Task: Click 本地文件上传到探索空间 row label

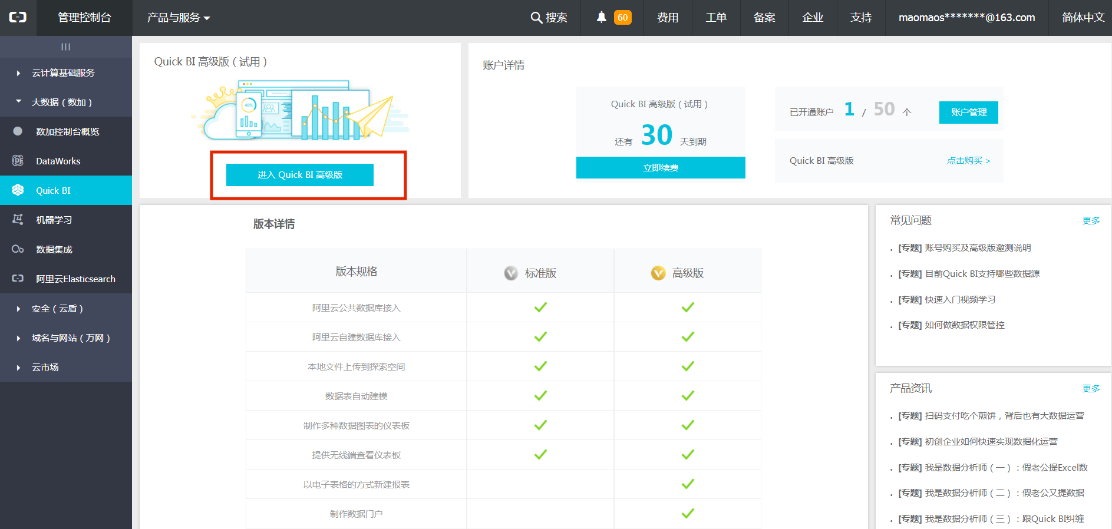Action: pos(356,367)
